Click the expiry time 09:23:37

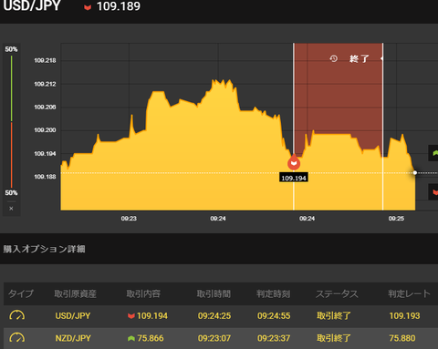274,338
